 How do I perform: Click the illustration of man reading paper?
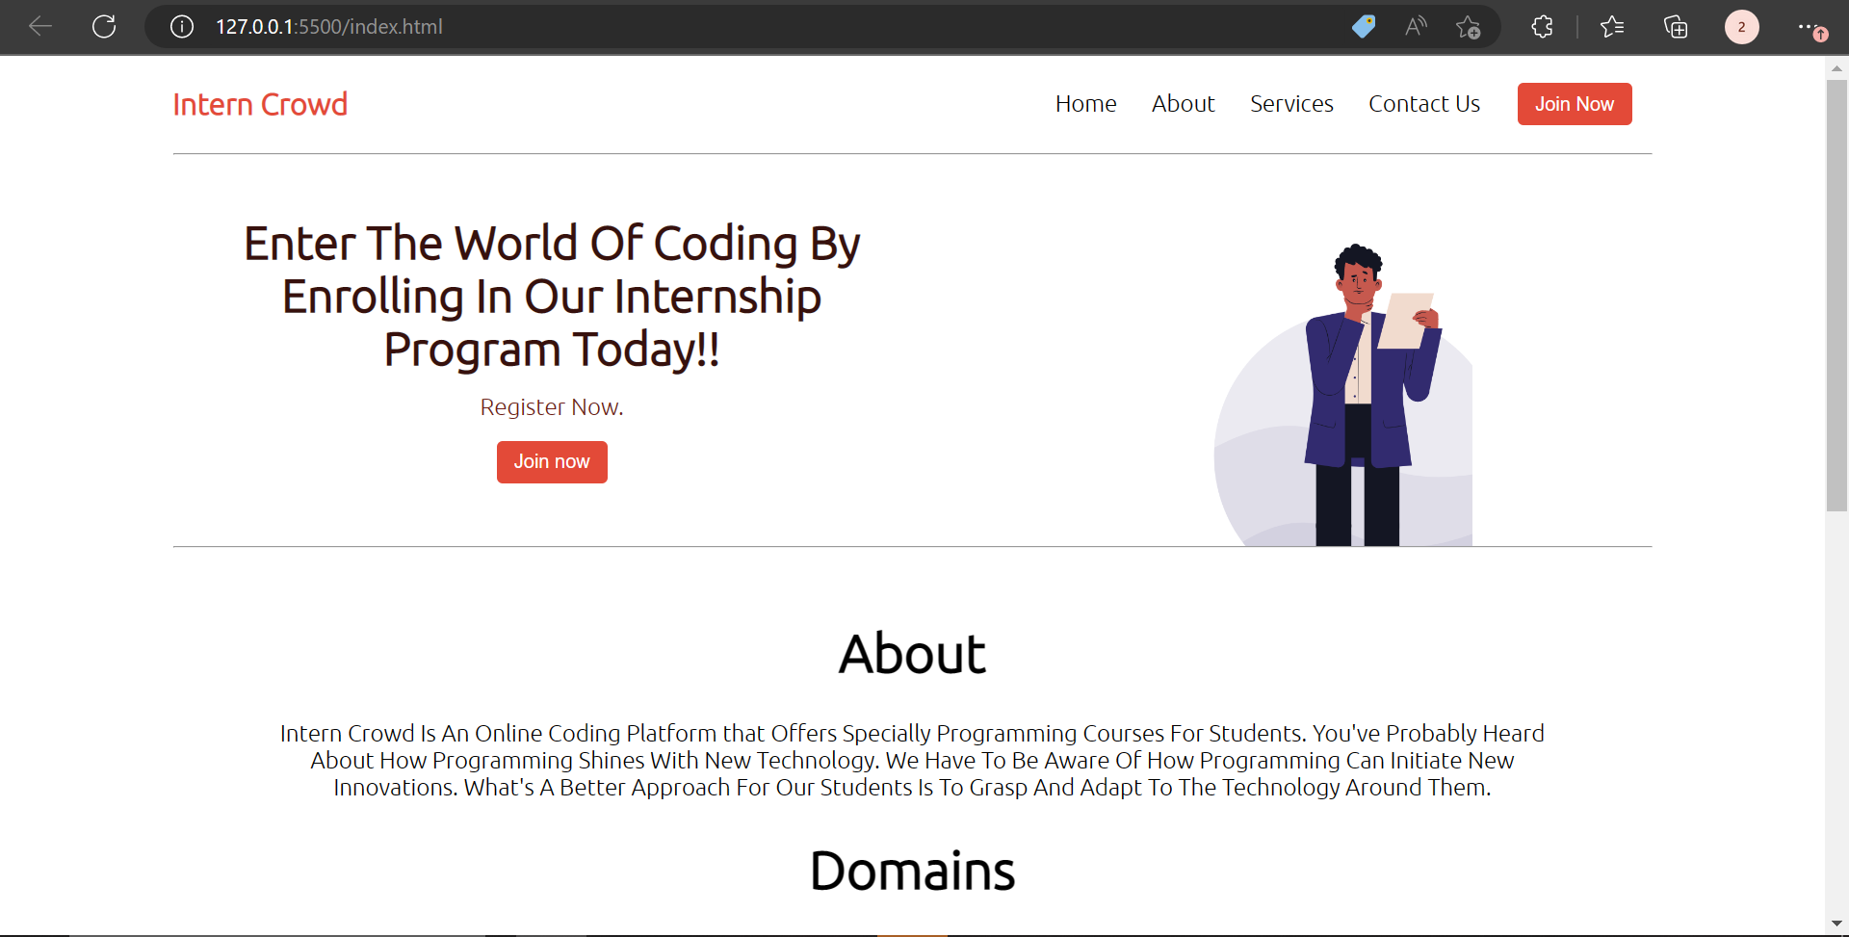point(1344,395)
